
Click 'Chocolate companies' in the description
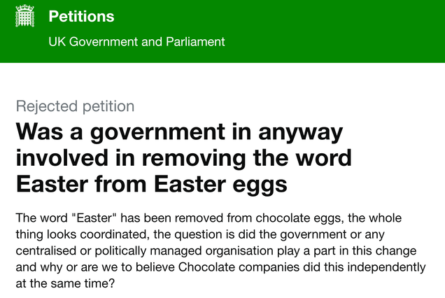(239, 267)
